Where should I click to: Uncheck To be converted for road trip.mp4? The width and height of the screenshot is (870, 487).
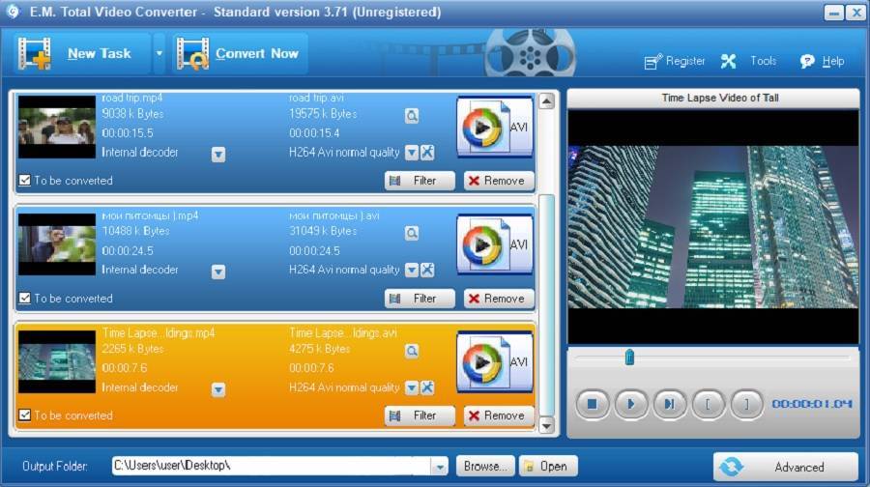(25, 181)
